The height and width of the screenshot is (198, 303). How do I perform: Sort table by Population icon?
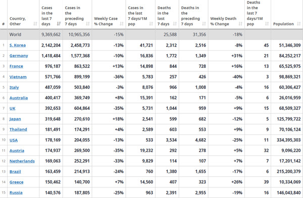pyautogui.click(x=299, y=24)
